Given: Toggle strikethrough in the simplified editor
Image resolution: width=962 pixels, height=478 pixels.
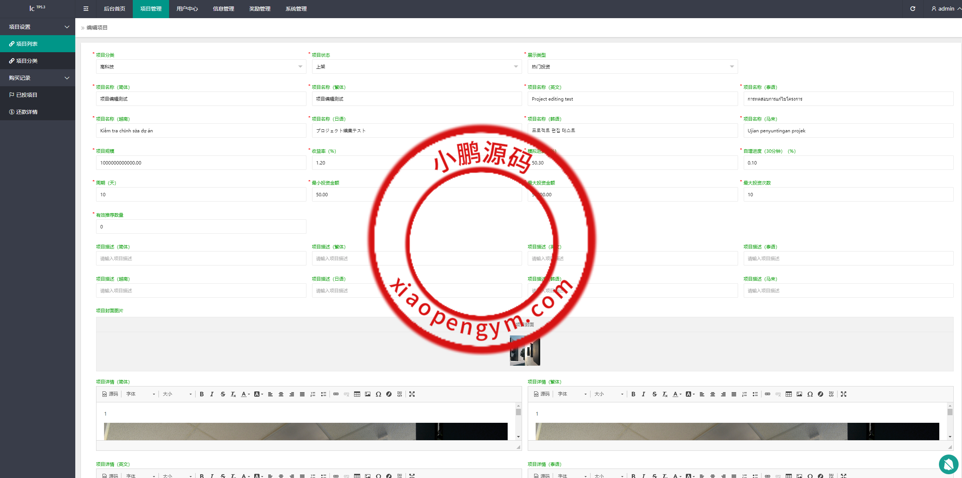Looking at the screenshot, I should tap(222, 394).
